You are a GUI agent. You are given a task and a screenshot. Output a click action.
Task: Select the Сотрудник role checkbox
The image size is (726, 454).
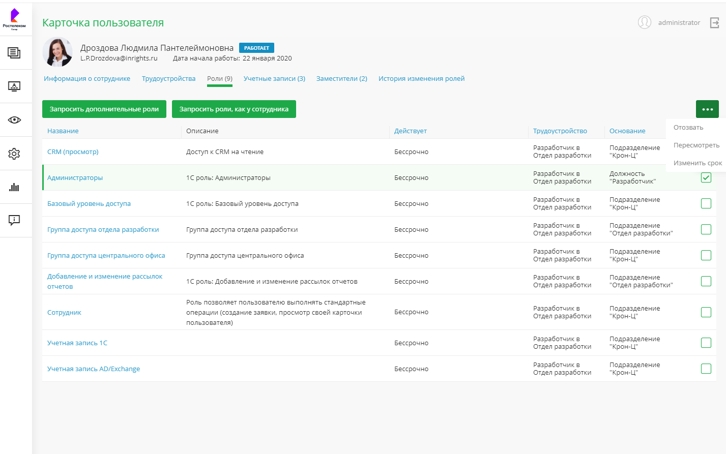(706, 312)
